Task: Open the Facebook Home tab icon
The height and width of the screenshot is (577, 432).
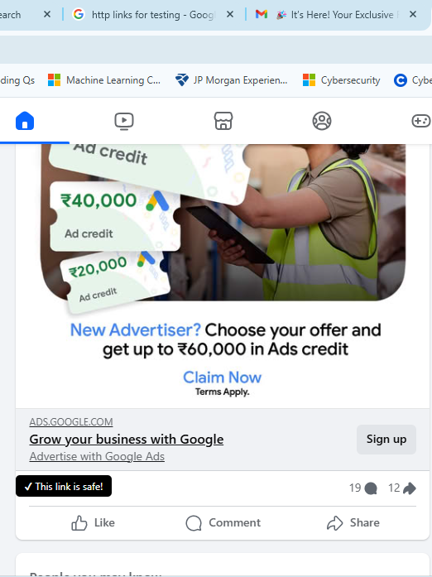Action: (x=25, y=121)
